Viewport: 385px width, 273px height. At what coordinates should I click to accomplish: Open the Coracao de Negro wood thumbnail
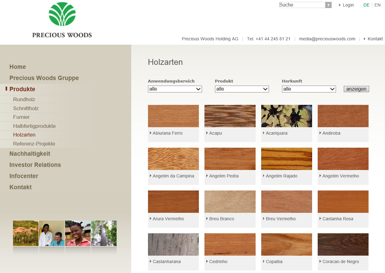pos(343,244)
